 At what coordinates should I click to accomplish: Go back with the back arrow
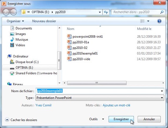tap(6, 12)
